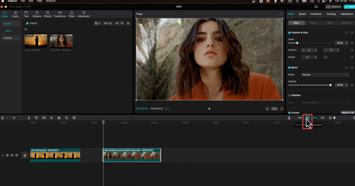
Task: Click the Freeze frame icon in timeline toolbar
Action: click(44, 118)
